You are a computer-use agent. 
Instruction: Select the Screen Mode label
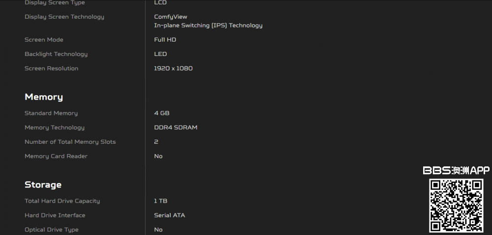(x=44, y=40)
